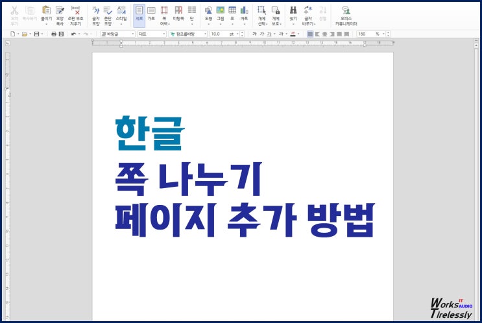This screenshot has width=482, height=323.
Task: Click the right margin marker on ruler
Action: tap(365, 44)
